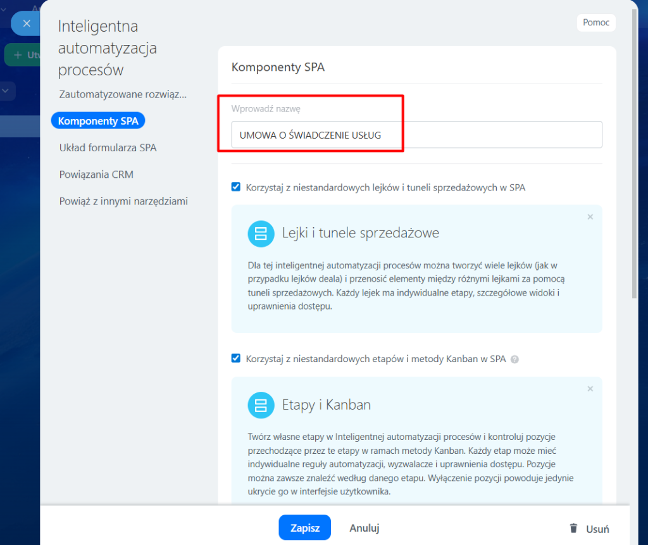Click the vertical scrollbar on the right
648x545 pixels.
click(633, 158)
